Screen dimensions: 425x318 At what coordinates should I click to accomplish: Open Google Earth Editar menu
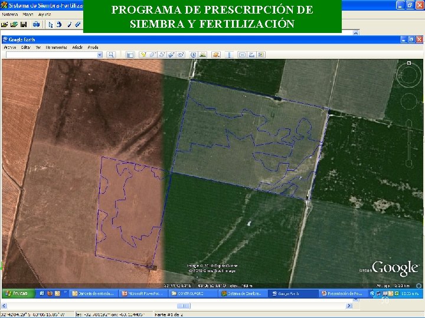coord(26,47)
